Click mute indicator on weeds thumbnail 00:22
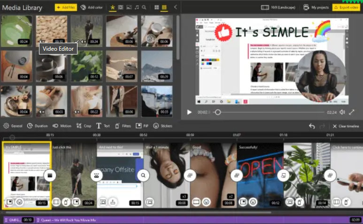Viewport: 363px width, 224px height. pyautogui.click(x=77, y=112)
